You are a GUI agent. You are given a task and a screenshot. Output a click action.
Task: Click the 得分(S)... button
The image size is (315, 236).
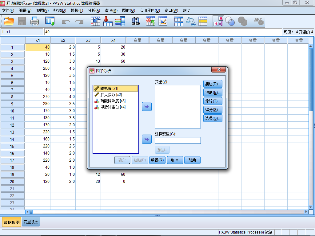213,110
